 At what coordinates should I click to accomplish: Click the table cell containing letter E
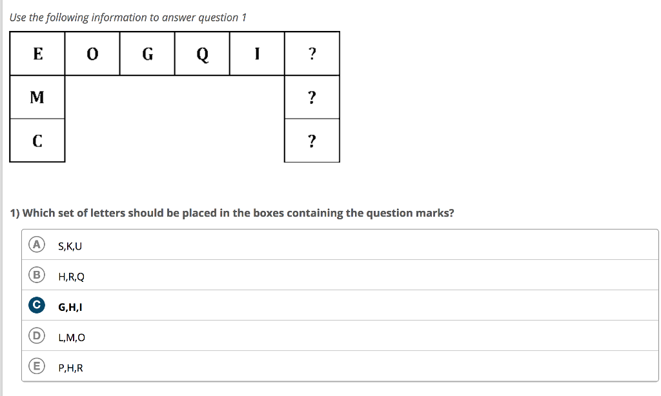pos(37,54)
